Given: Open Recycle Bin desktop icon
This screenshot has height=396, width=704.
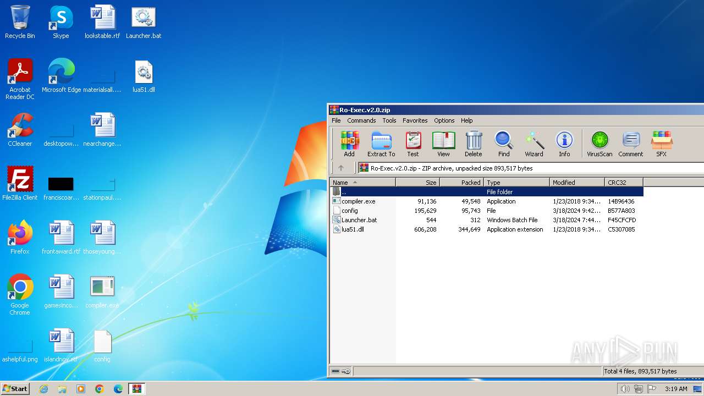Looking at the screenshot, I should [x=20, y=22].
